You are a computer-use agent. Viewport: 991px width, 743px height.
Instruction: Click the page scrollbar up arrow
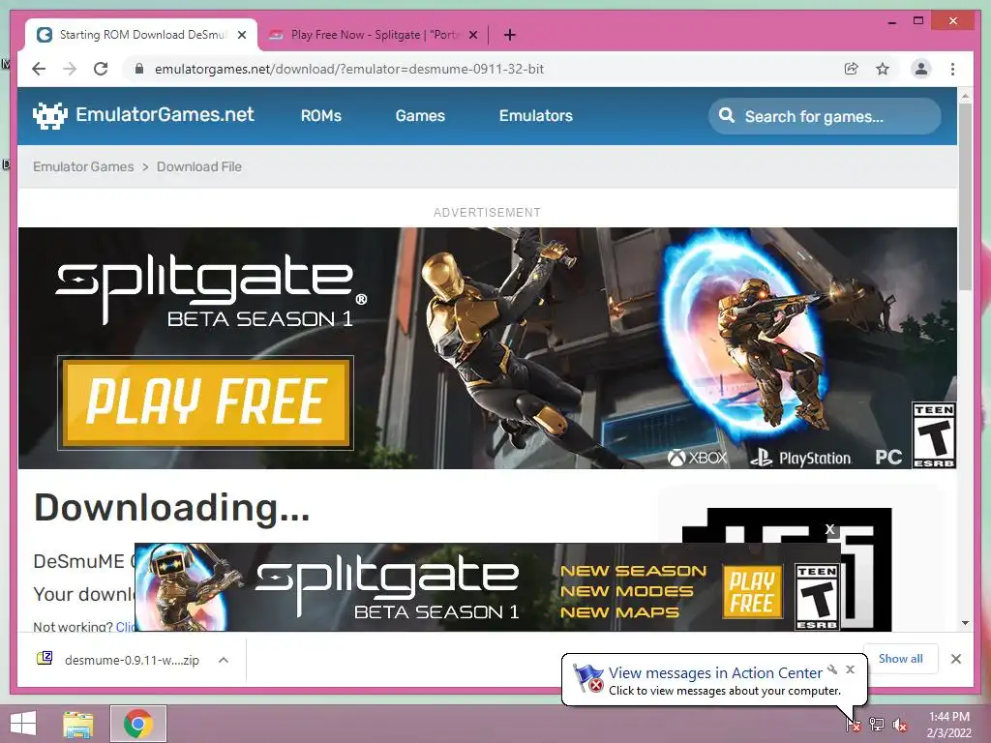pyautogui.click(x=965, y=96)
